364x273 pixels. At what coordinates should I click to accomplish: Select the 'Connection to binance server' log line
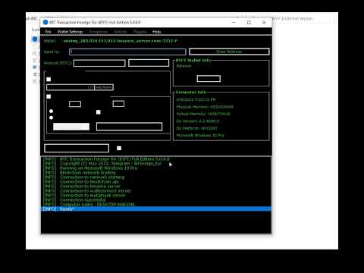(156, 187)
